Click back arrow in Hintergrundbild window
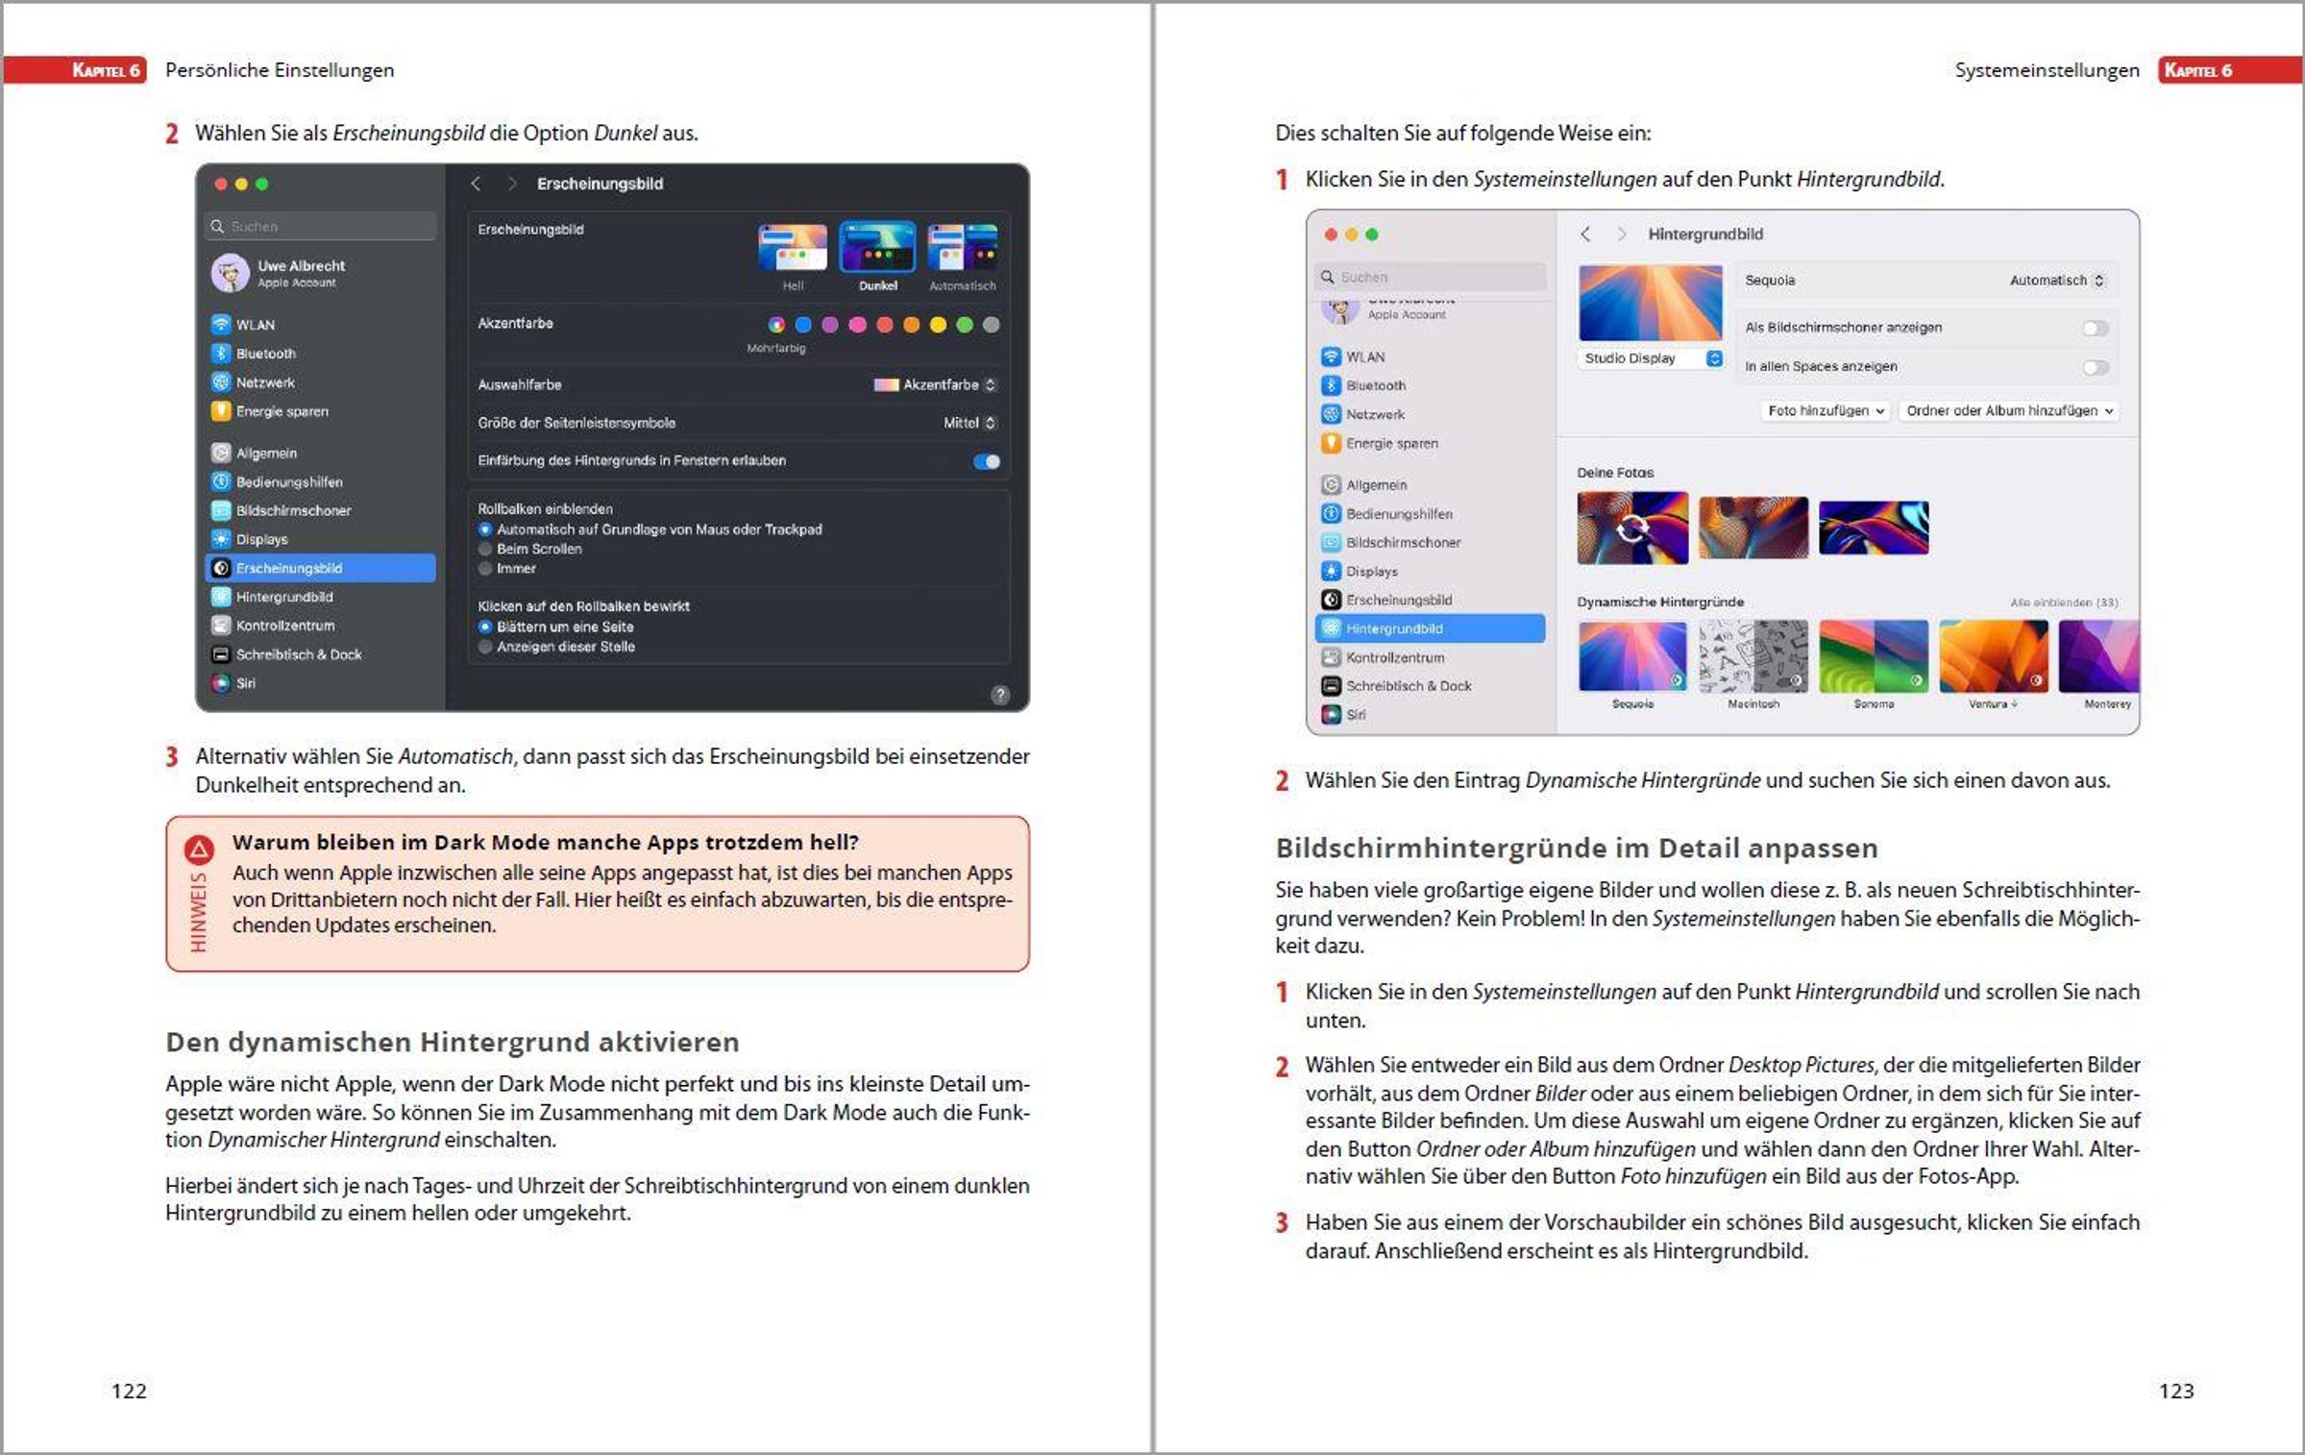Viewport: 2305px width, 1455px height. 1586,234
